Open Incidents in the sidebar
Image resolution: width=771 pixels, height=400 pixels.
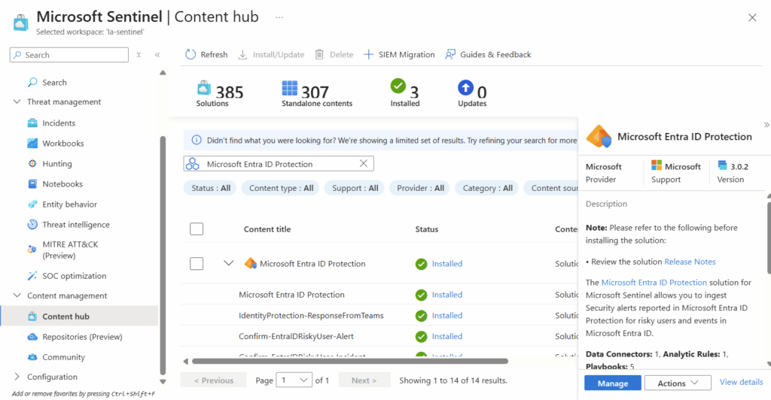[x=59, y=123]
